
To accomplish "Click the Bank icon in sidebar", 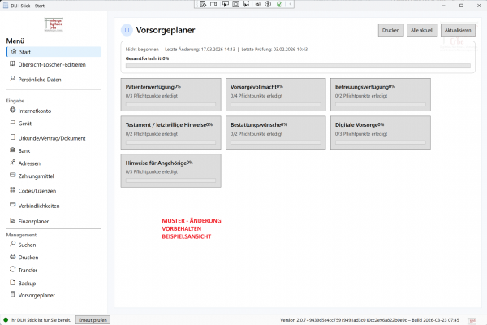I will click(11, 150).
